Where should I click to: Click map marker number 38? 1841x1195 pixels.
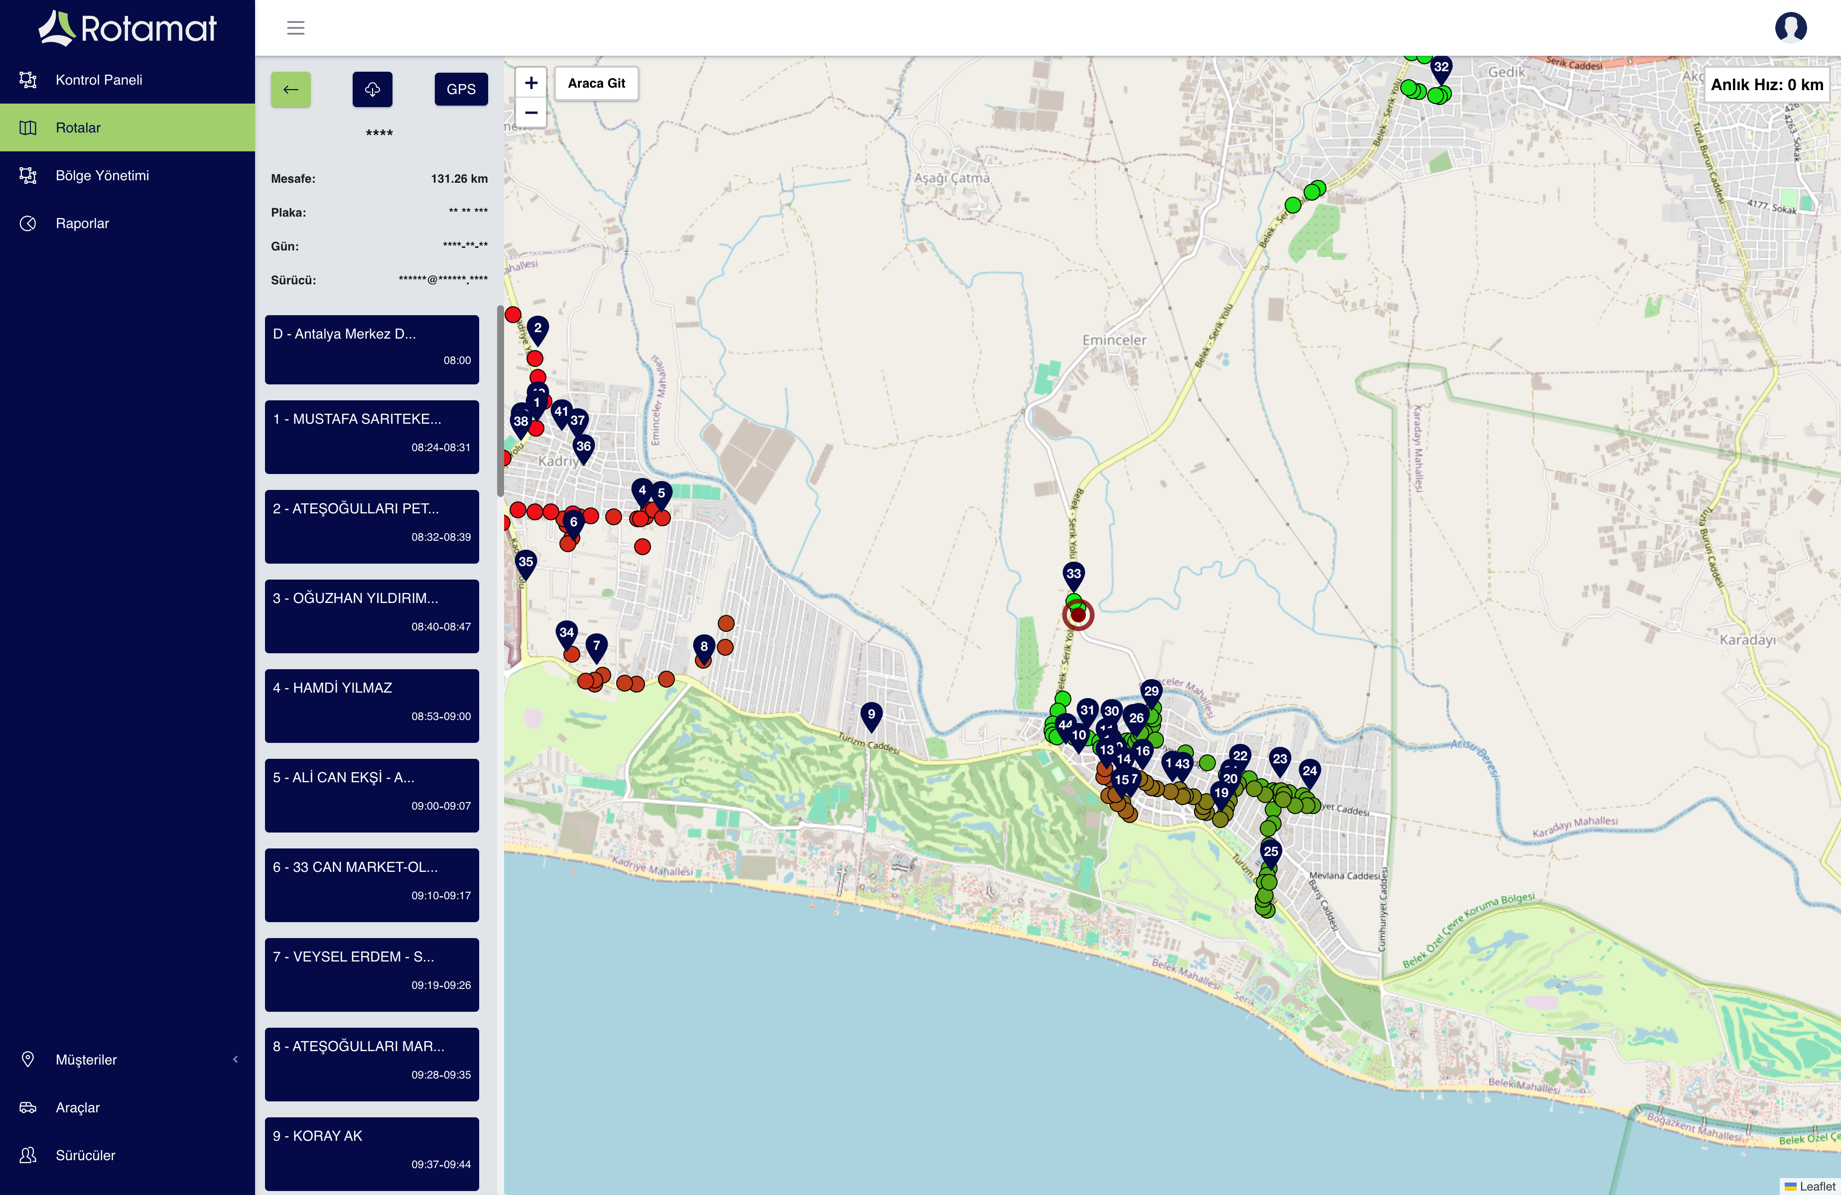coord(522,424)
